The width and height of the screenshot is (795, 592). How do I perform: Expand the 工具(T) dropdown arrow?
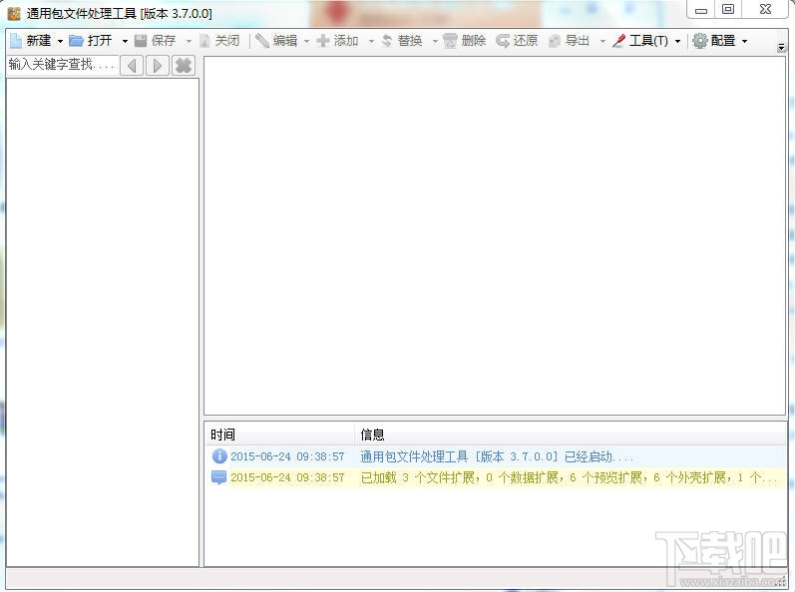point(677,41)
